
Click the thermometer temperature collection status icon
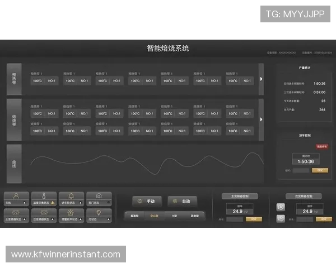tap(44, 196)
